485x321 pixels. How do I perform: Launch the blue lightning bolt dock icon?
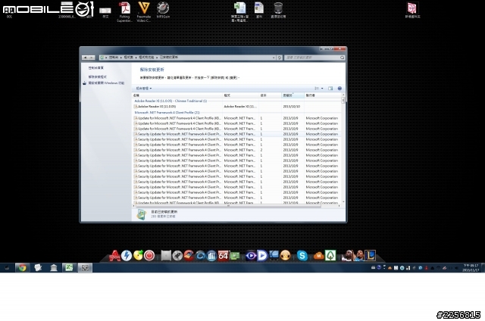pyautogui.click(x=127, y=256)
